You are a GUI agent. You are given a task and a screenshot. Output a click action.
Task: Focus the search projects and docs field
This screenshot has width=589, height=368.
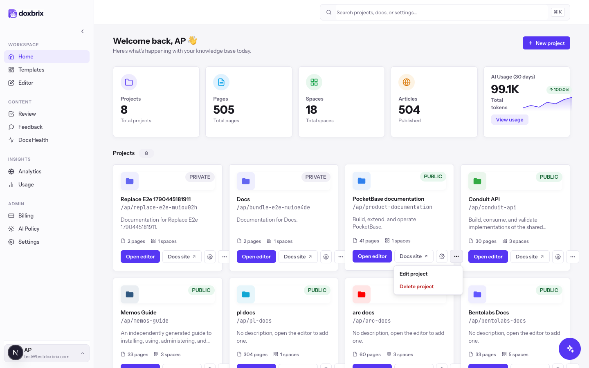pos(445,12)
